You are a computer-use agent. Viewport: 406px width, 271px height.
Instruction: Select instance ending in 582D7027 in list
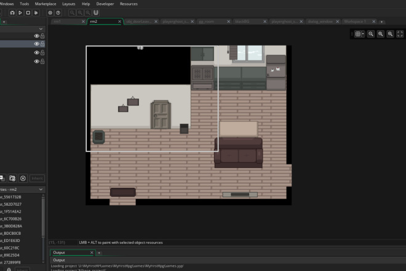pos(11,204)
